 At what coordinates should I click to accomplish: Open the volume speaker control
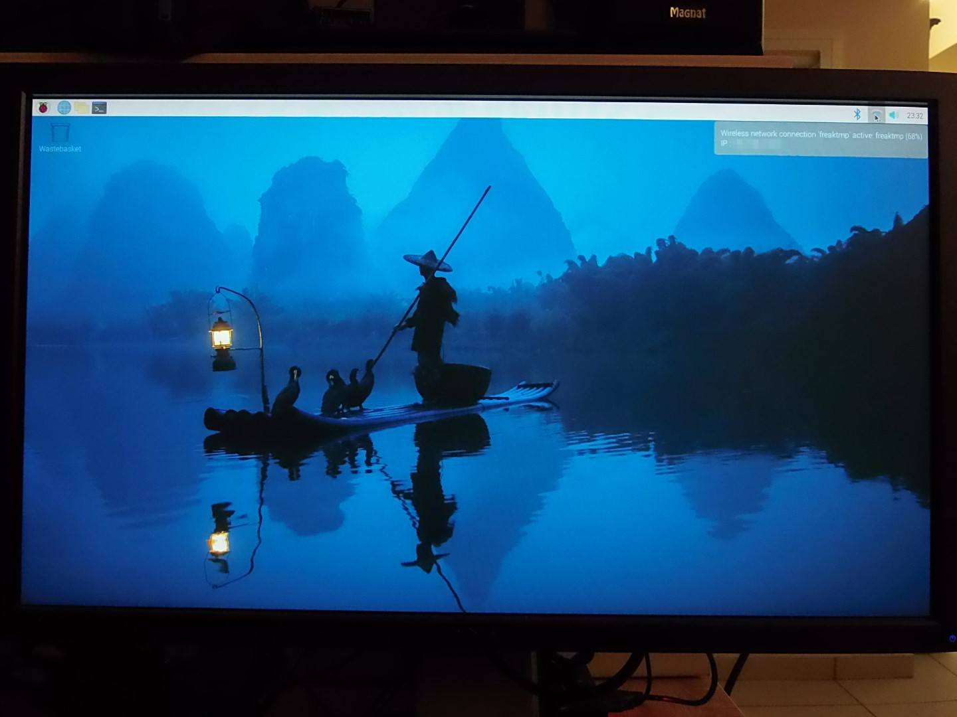(894, 116)
